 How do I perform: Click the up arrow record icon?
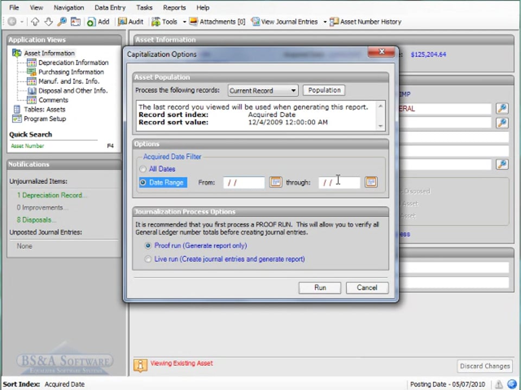(x=35, y=22)
